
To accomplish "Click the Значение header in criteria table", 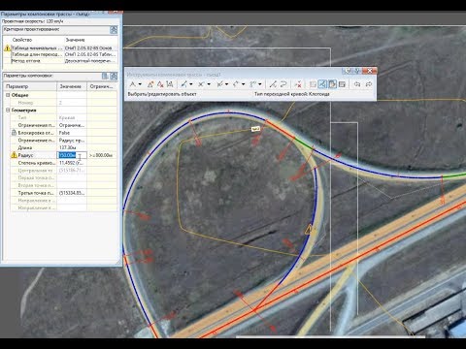I will (75, 40).
